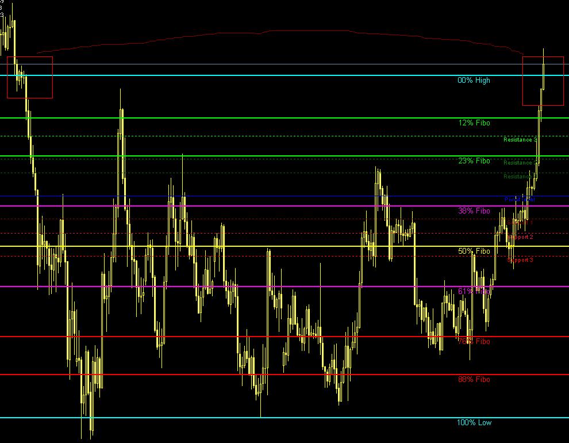Viewport: 569px width, 443px height.
Task: Select the blue "Pivot level" label
Action: tap(519, 200)
